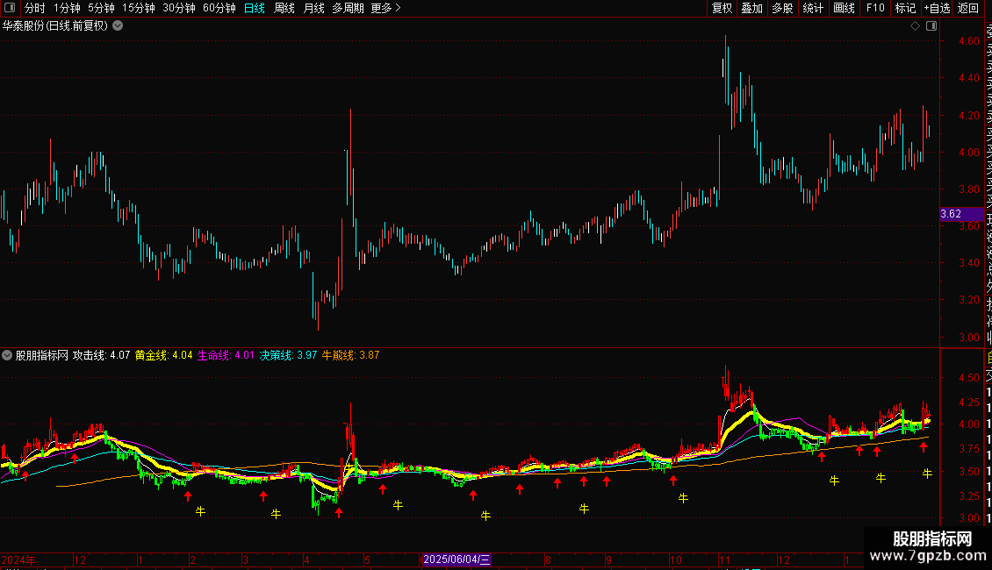Image resolution: width=992 pixels, height=570 pixels.
Task: Open the 画线 drawing tools
Action: coord(844,8)
